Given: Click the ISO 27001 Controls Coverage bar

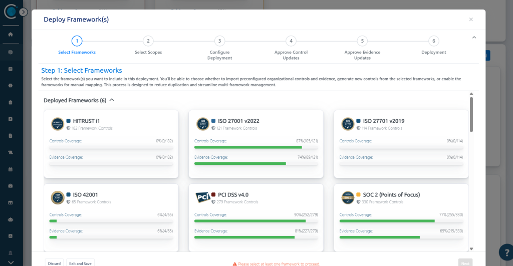Looking at the screenshot, I should 256,147.
